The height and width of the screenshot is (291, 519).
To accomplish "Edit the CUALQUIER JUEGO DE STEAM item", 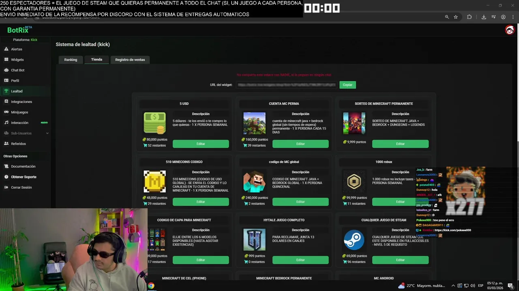I will (x=400, y=260).
